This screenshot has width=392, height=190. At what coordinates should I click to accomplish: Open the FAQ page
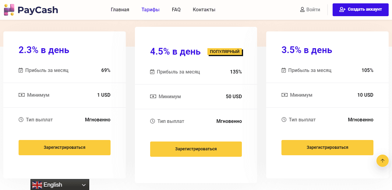pyautogui.click(x=176, y=10)
